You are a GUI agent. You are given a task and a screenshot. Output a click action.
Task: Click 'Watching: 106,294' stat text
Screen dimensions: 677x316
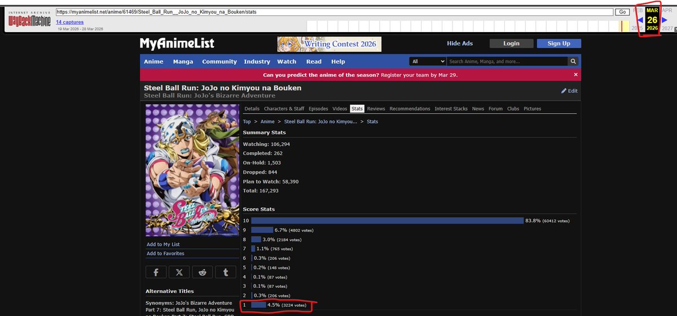266,144
